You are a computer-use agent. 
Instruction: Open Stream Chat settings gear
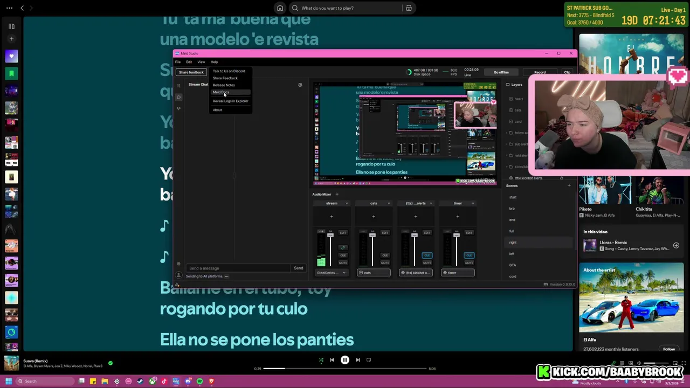click(300, 85)
